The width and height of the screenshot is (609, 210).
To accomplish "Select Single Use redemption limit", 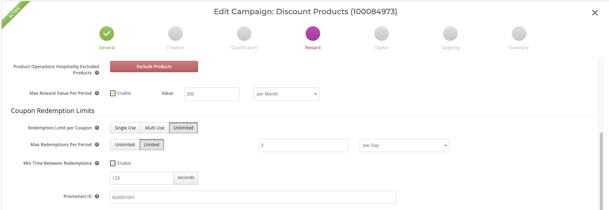I will pos(125,128).
